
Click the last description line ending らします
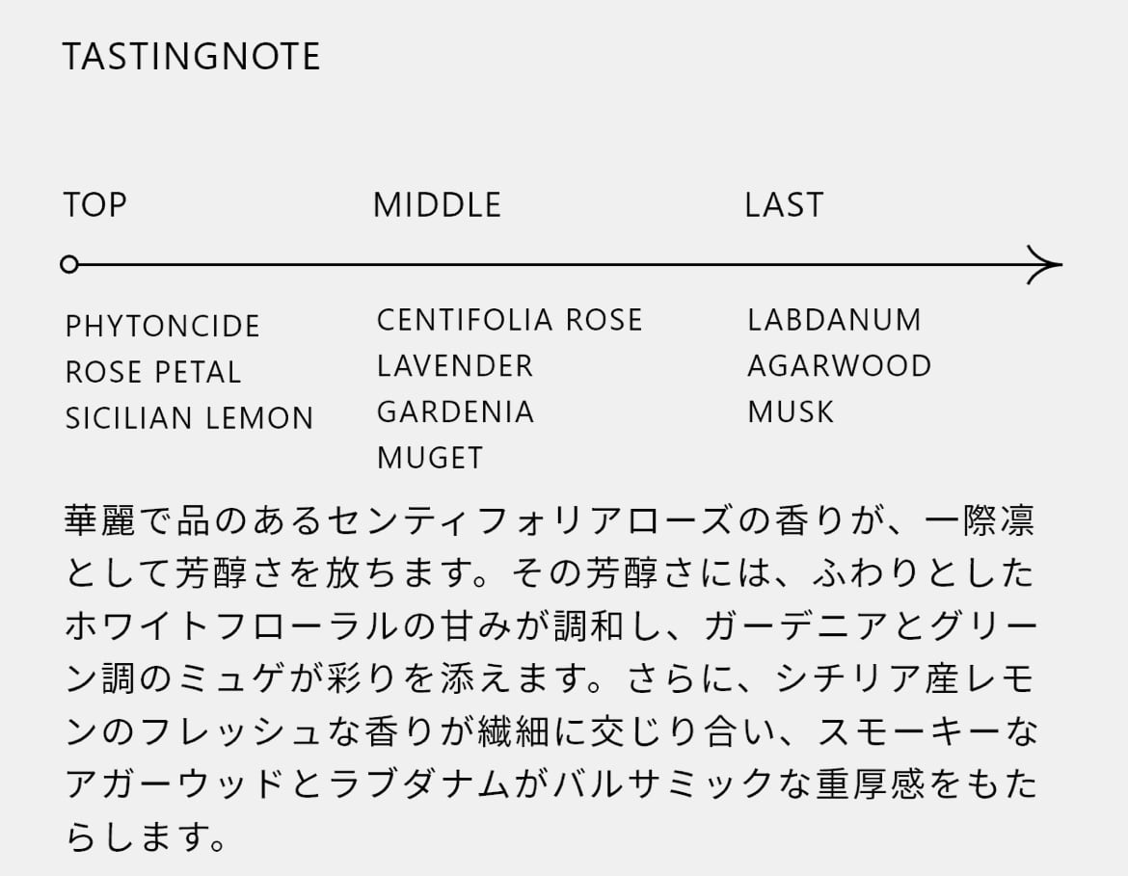(146, 836)
